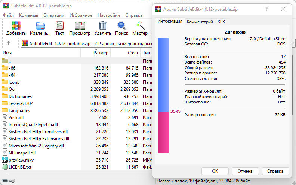Click the LICENSE.txt notepad icon

click(5, 167)
